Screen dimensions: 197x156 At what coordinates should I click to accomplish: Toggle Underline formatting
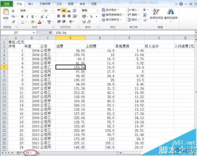(32, 17)
